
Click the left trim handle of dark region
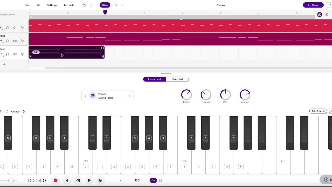30,56
